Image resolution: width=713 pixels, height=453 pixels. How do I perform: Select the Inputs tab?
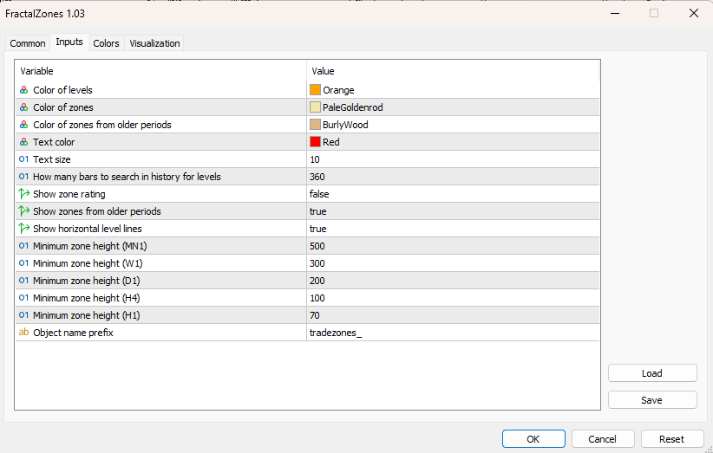(x=69, y=42)
